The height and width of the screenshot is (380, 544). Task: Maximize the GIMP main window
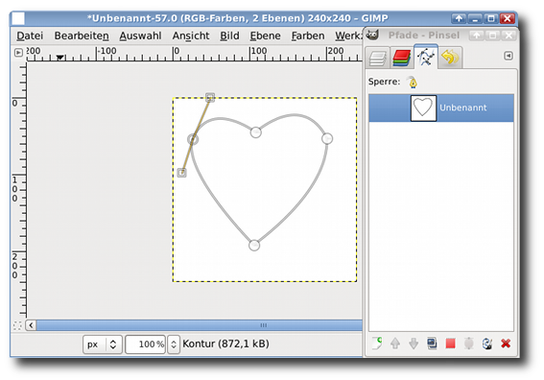[491, 18]
